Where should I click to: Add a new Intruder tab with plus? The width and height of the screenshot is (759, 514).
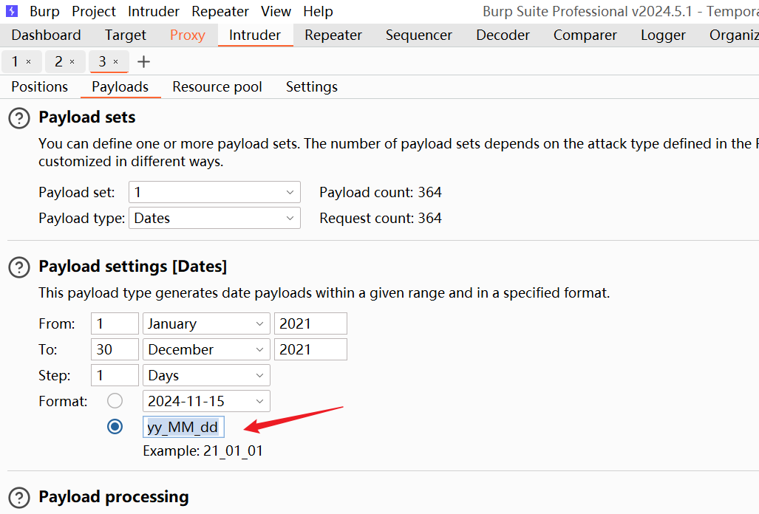[143, 62]
